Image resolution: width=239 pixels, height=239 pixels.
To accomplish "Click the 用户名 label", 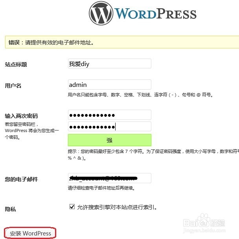I will pyautogui.click(x=13, y=86).
